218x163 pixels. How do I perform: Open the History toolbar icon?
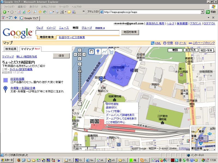[x=45, y=12]
